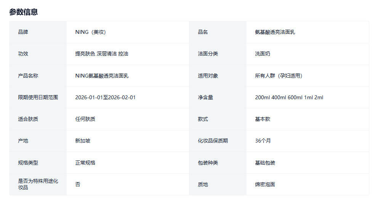378x203 pixels.
Task: Select the 所有人群（孕妇适用） value
Action: pyautogui.click(x=279, y=76)
